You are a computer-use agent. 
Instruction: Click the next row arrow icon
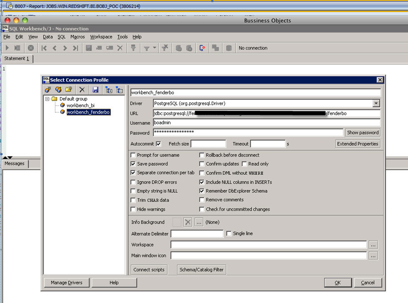(65, 48)
